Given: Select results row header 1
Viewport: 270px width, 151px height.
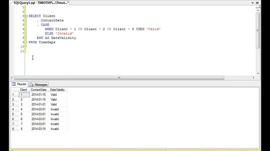Looking at the screenshot, I should click(x=15, y=94).
